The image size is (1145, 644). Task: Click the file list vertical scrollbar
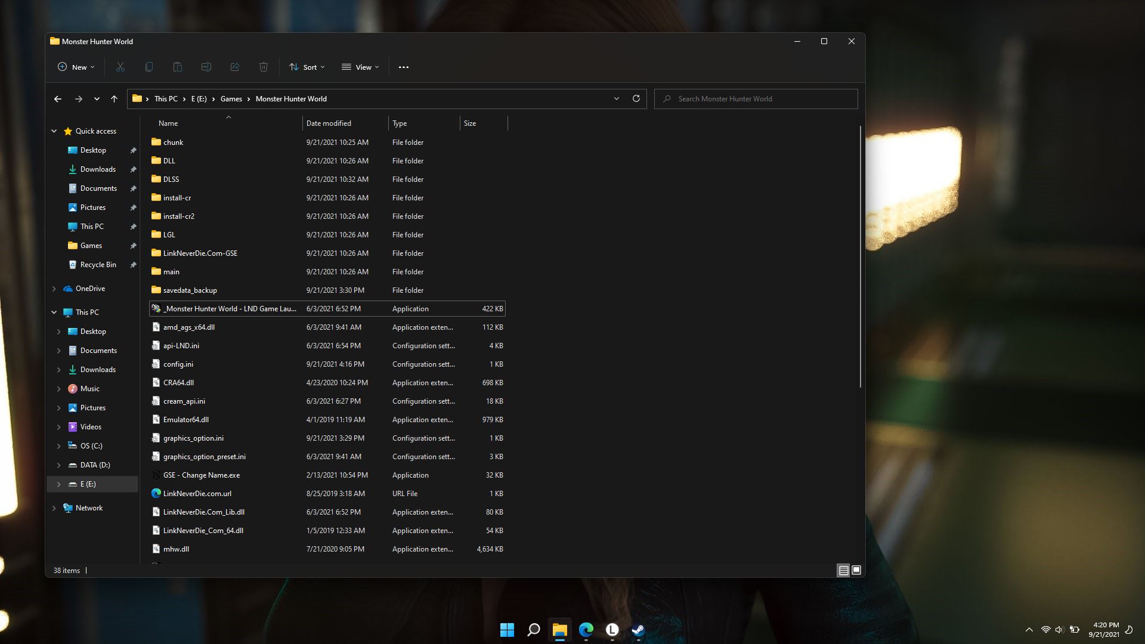click(x=861, y=256)
